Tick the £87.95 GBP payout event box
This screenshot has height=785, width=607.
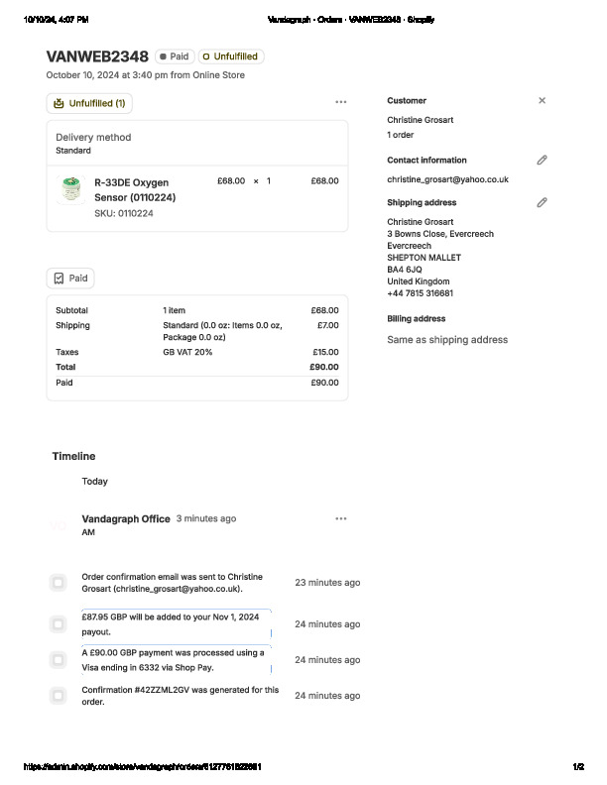tap(59, 624)
